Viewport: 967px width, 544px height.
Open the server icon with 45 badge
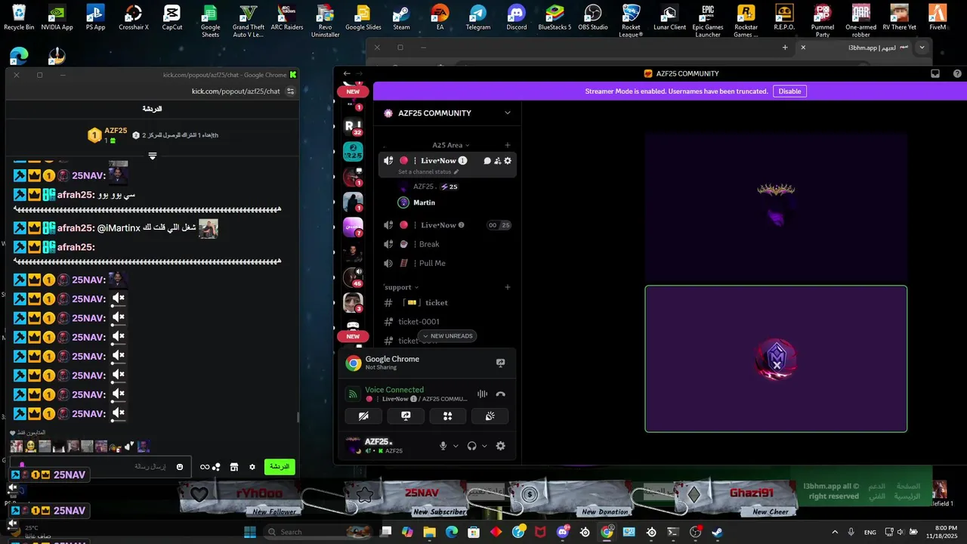[x=353, y=277]
